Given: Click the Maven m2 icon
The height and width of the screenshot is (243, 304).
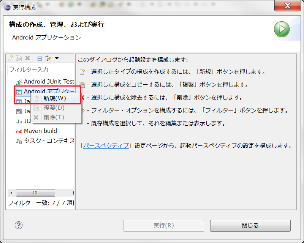Looking at the screenshot, I should point(19,131).
